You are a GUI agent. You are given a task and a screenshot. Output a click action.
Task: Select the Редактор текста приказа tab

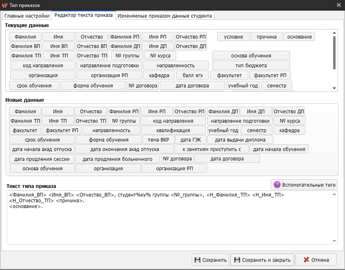[x=84, y=15]
